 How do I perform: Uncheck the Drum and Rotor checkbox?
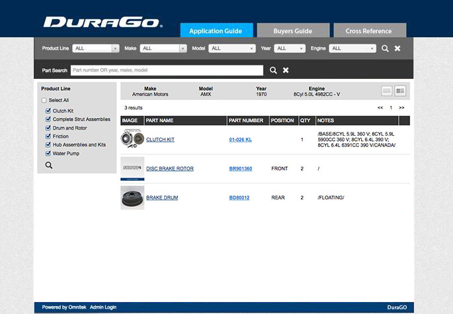[48, 128]
